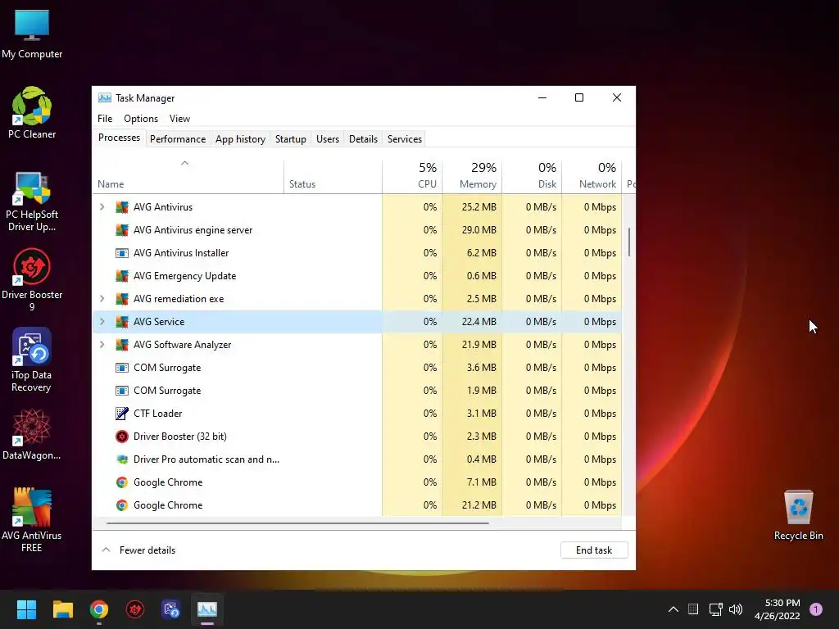Open the Options menu
This screenshot has width=839, height=629.
point(141,119)
